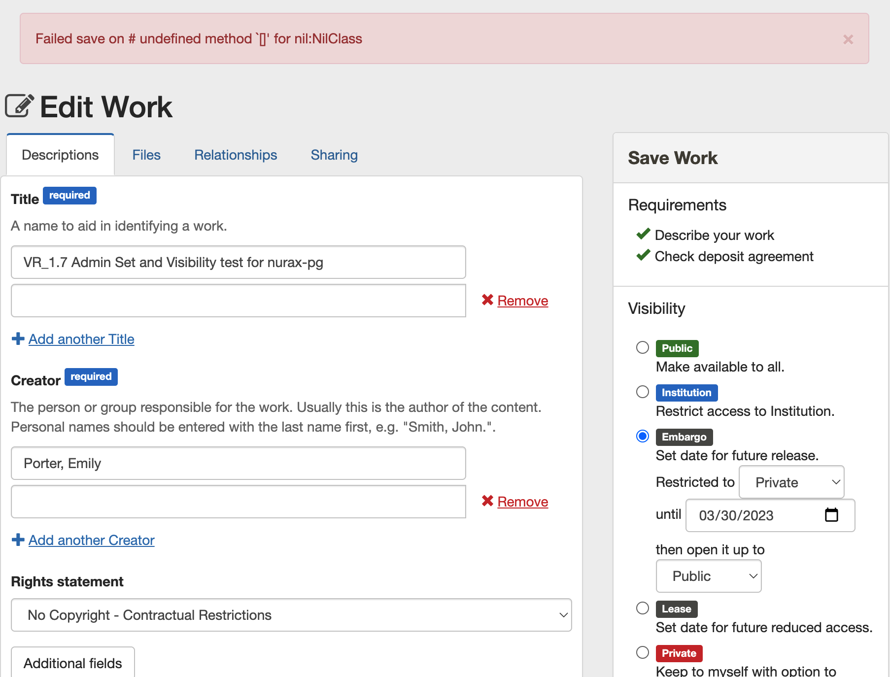Click 'Restrict access to Institution.' text
The image size is (890, 677).
pos(745,411)
